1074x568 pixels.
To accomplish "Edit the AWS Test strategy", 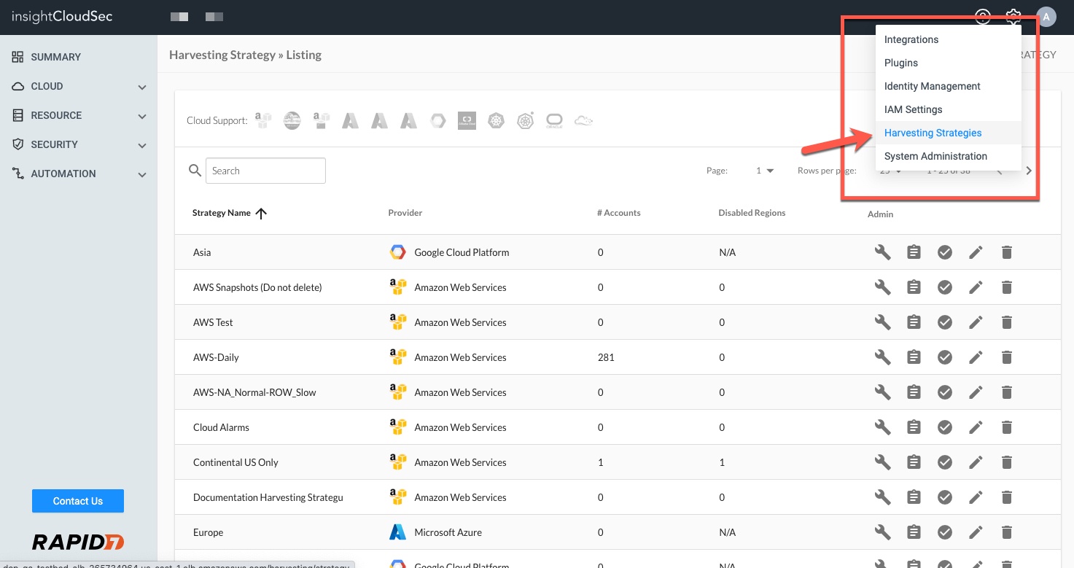I will [976, 322].
